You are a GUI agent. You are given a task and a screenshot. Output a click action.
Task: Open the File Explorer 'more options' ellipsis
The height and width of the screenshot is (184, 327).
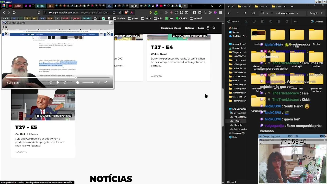(x=296, y=21)
